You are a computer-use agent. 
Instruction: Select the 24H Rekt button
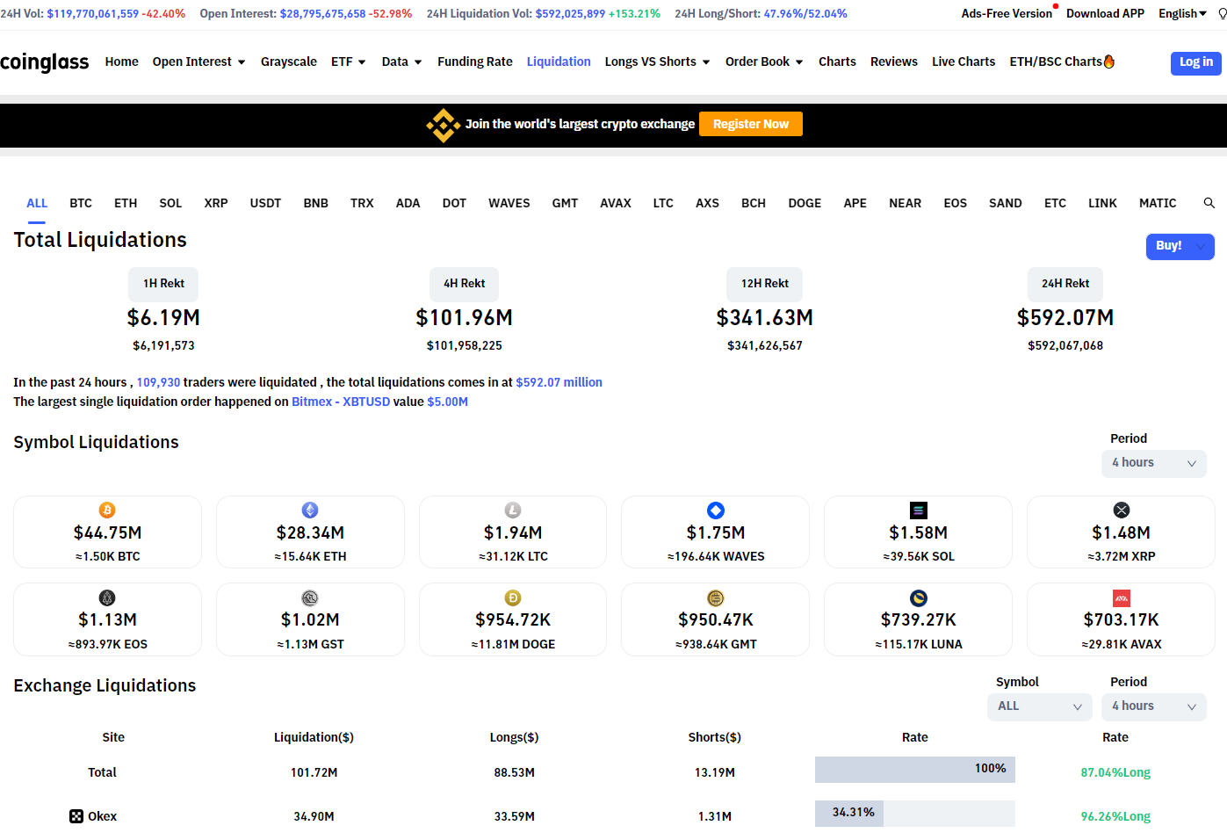(1065, 284)
